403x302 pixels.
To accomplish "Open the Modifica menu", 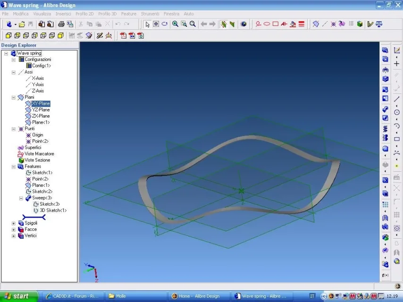I will [21, 14].
